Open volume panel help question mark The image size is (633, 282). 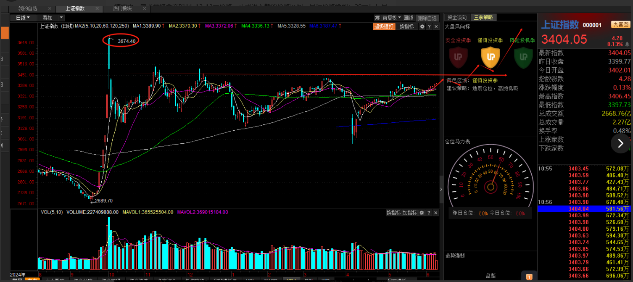(429, 213)
